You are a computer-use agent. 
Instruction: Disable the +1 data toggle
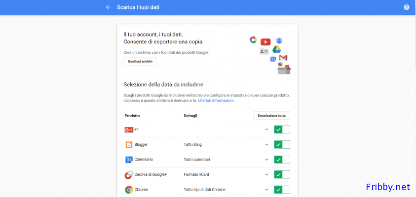tap(282, 130)
